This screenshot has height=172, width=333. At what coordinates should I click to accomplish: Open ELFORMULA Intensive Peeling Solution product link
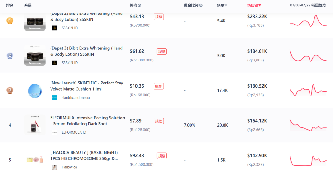tap(88, 121)
